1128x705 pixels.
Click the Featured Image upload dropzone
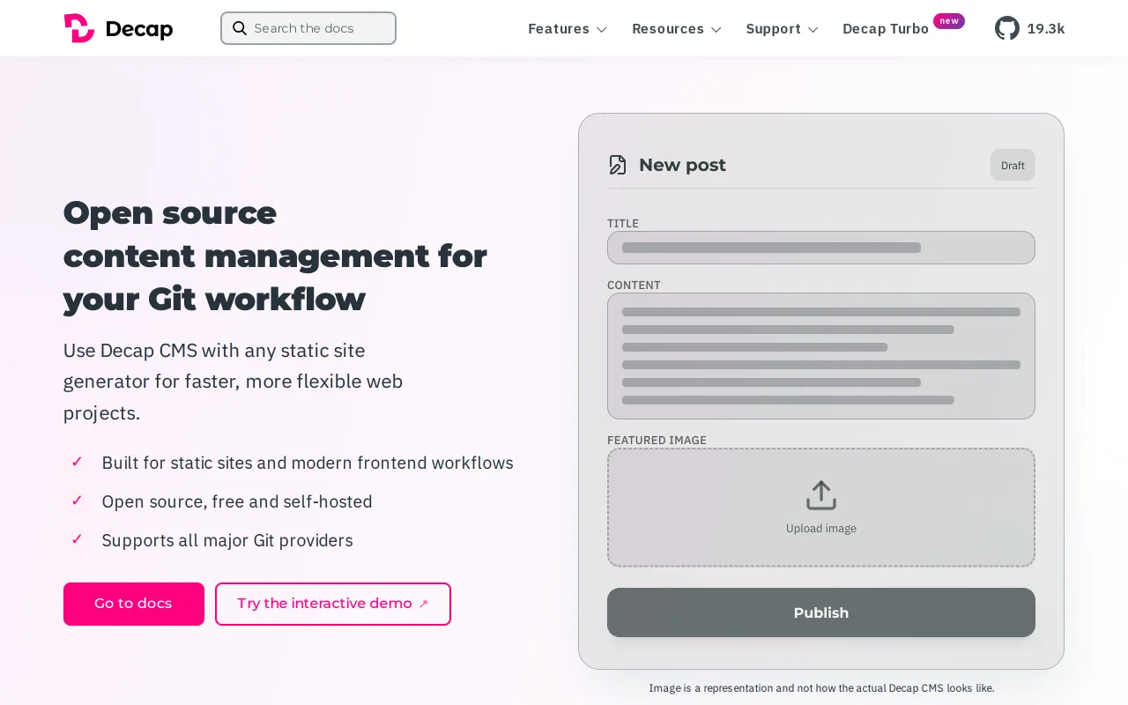[x=821, y=508]
